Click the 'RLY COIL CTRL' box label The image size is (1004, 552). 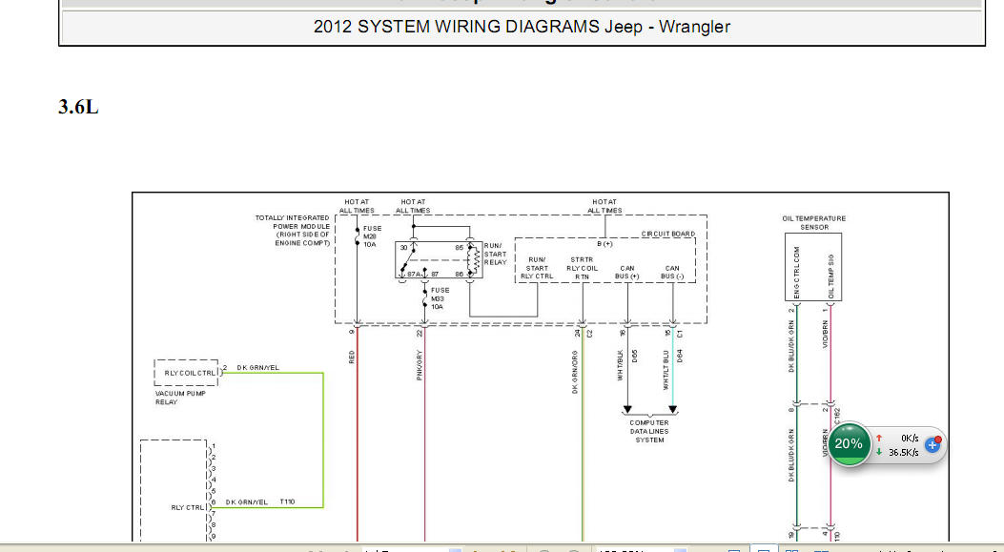190,374
